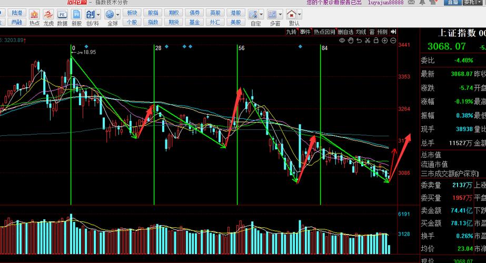The width and height of the screenshot is (486, 263).
Task: Open the 热点回溯 tab
Action: tap(324, 32)
